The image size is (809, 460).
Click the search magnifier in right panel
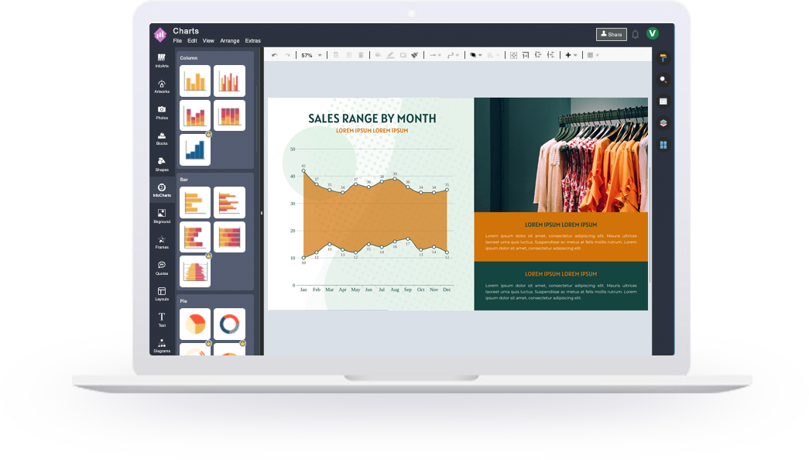point(663,80)
